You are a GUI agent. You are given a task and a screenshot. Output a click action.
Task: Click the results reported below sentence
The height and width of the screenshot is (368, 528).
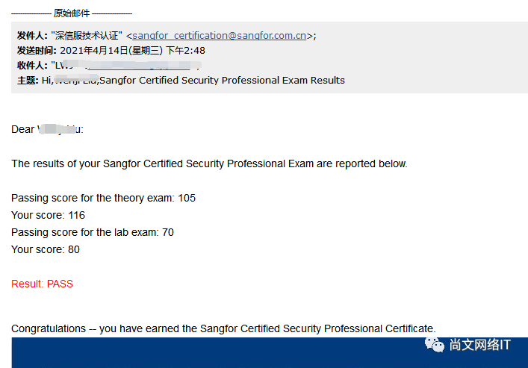point(209,163)
